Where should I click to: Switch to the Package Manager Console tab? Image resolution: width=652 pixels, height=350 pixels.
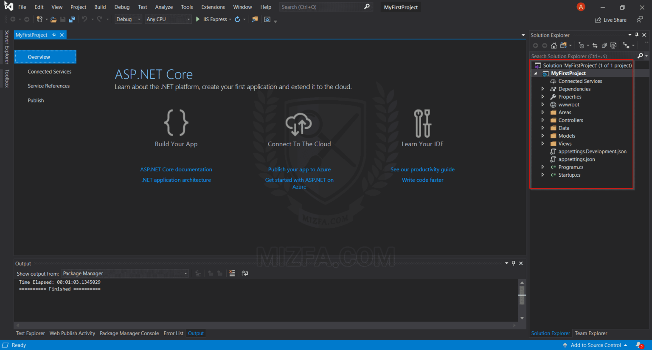(129, 333)
